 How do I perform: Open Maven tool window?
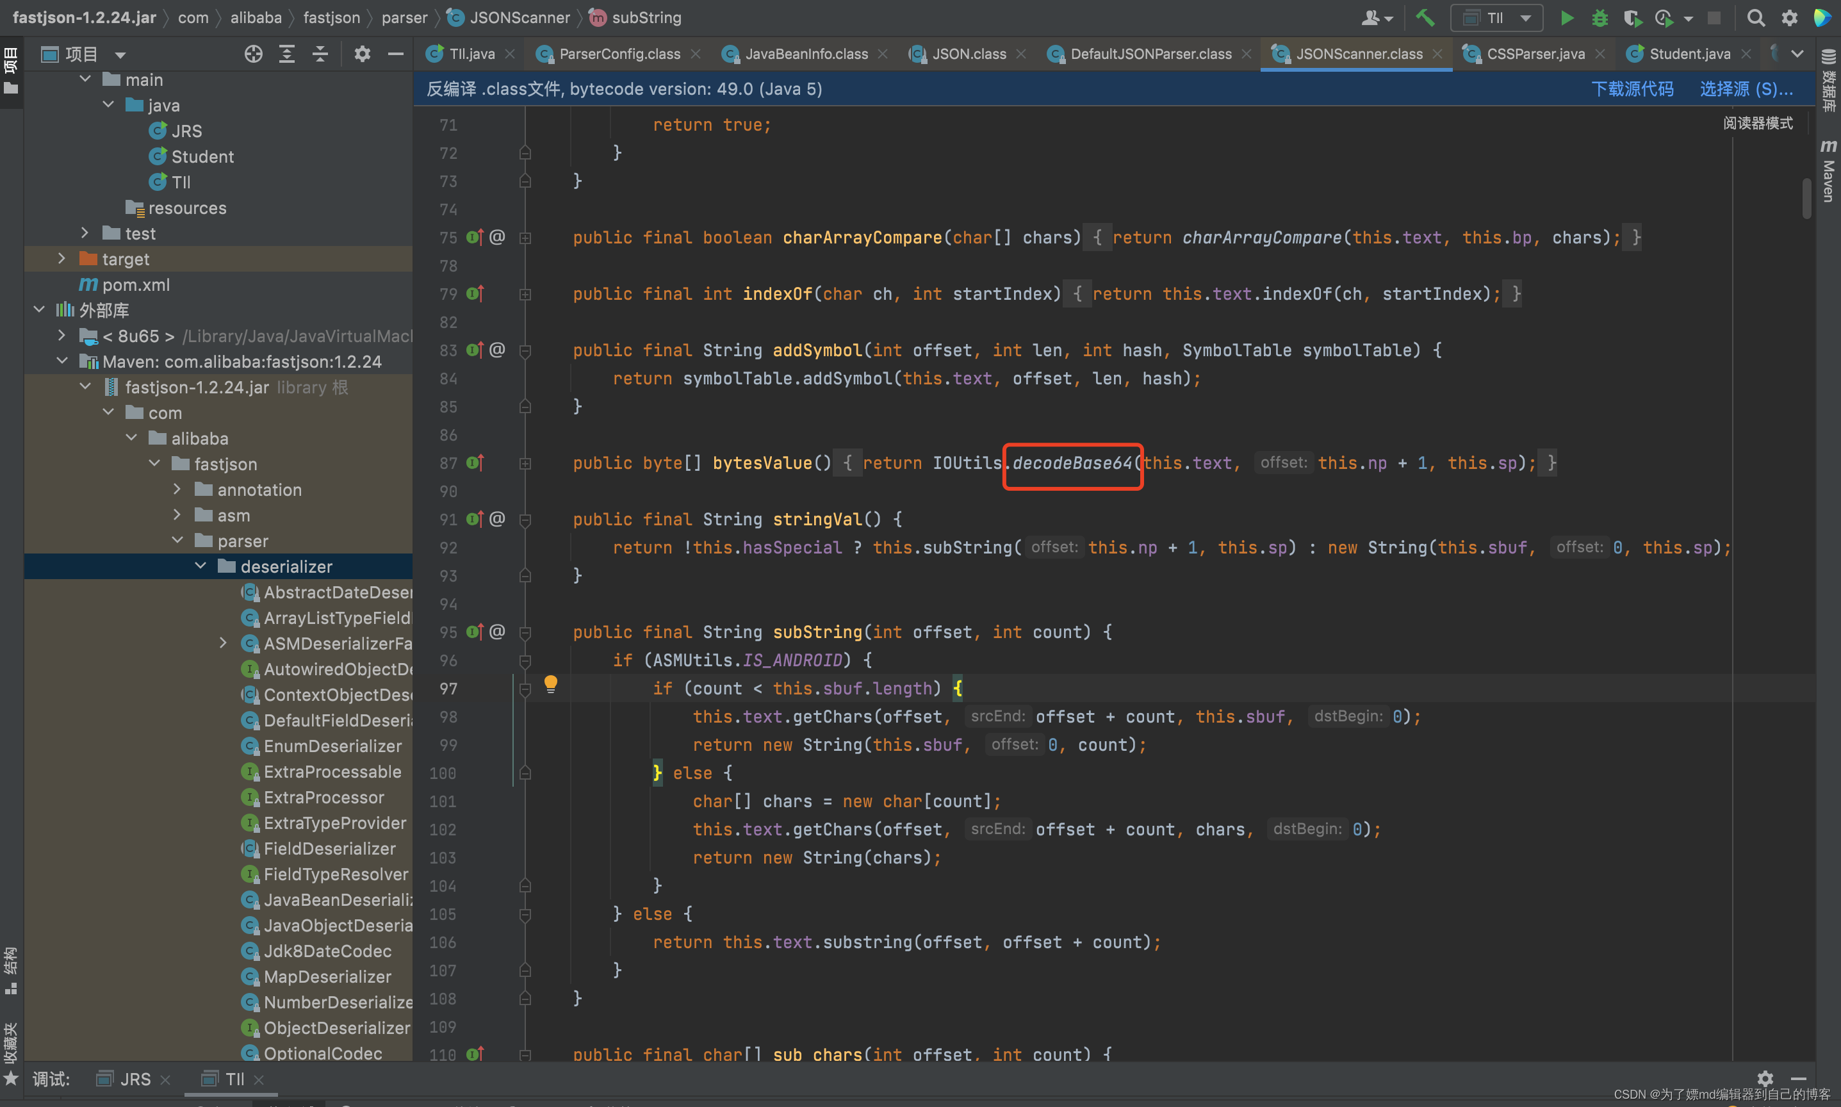click(x=1828, y=172)
